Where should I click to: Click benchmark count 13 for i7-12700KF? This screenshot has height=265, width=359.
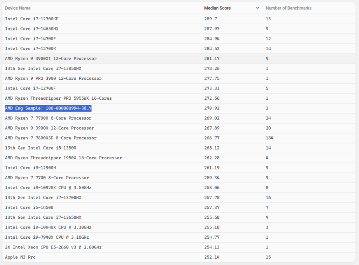(x=268, y=19)
